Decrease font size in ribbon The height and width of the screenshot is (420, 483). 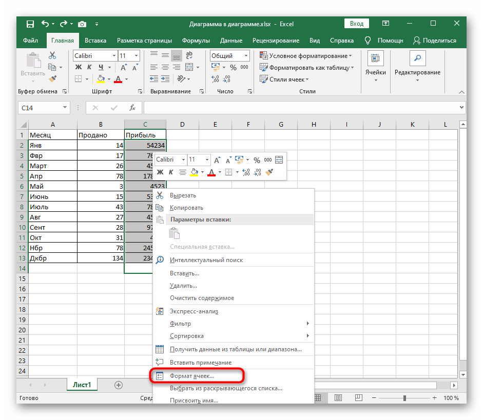(x=135, y=67)
